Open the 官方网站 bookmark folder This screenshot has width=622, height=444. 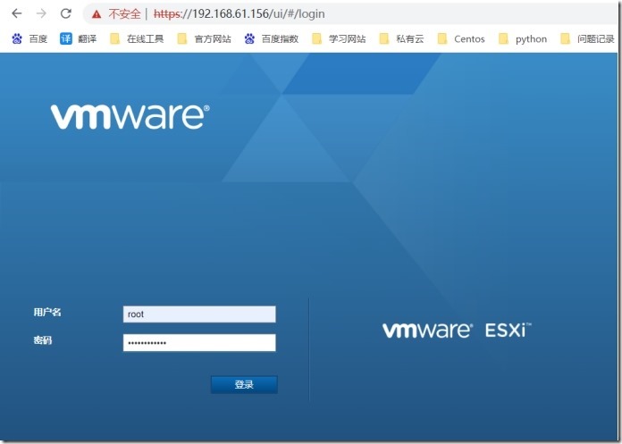click(x=205, y=38)
